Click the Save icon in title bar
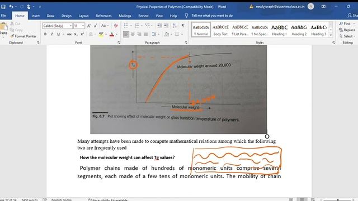 tap(3, 7)
